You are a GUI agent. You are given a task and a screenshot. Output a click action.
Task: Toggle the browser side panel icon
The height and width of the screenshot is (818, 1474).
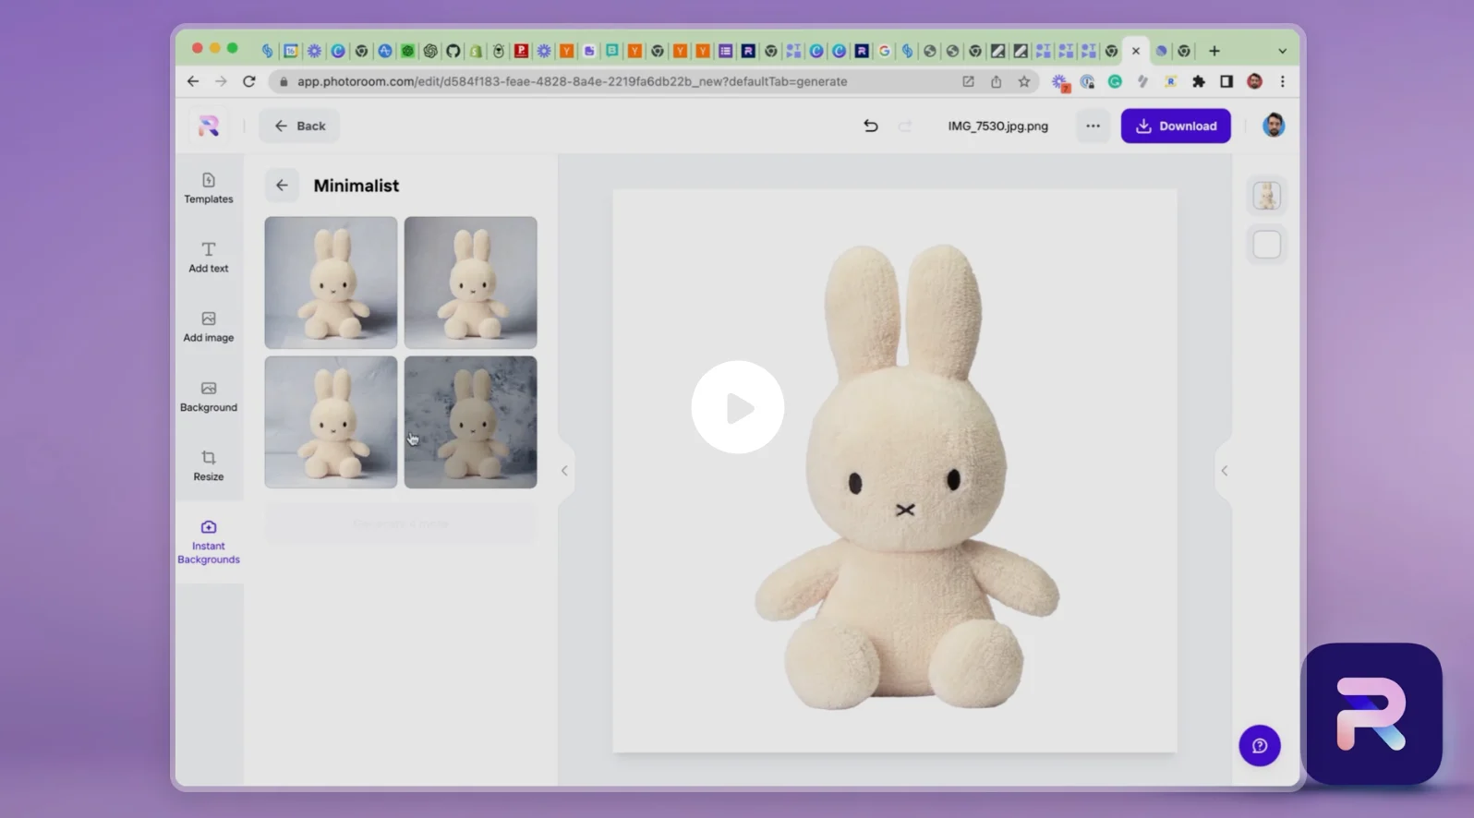coord(1226,81)
